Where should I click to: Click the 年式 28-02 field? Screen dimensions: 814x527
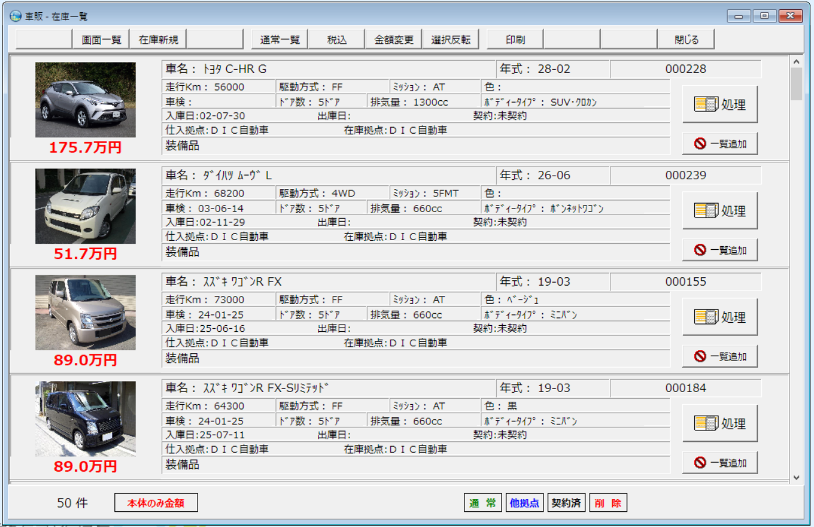(x=553, y=69)
